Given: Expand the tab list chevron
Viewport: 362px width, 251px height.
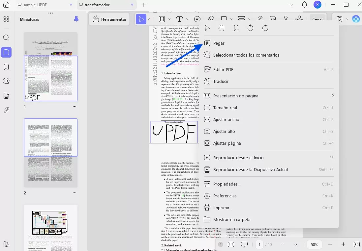Looking at the screenshot, I should (x=291, y=5).
